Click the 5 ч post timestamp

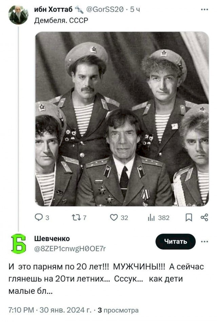135,10
